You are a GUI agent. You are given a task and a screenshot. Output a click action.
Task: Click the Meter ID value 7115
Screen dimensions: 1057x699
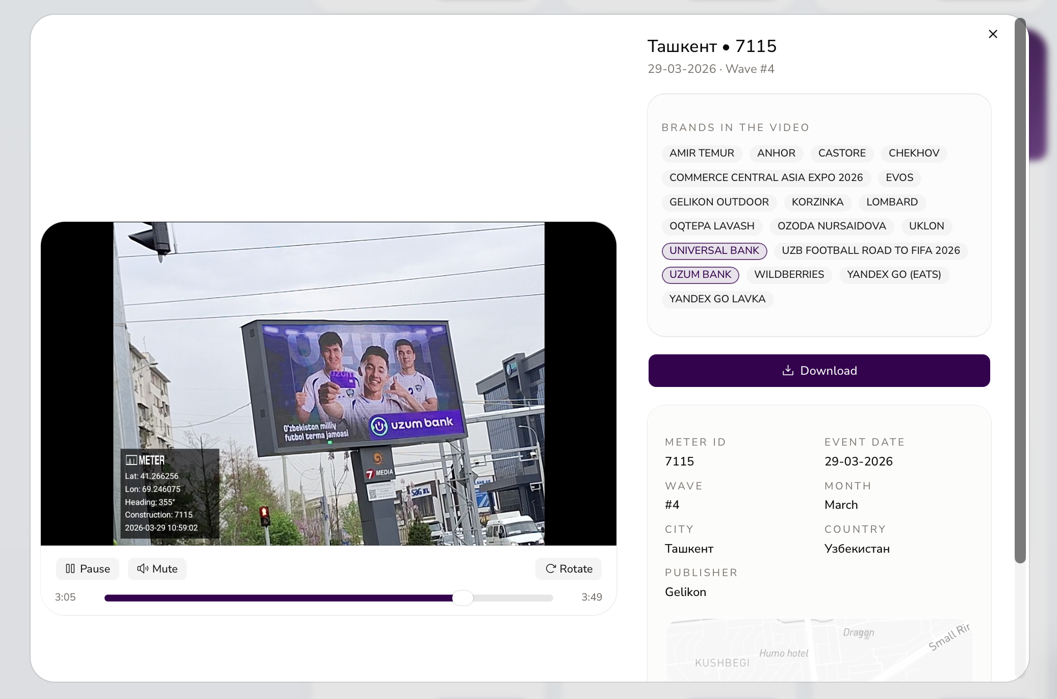tap(679, 461)
